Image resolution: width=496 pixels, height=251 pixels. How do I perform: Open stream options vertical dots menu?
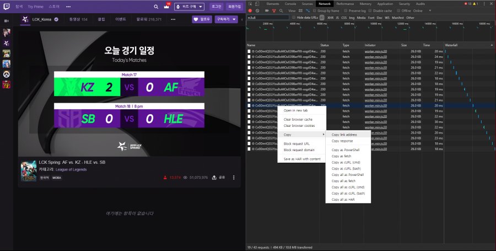(x=234, y=178)
